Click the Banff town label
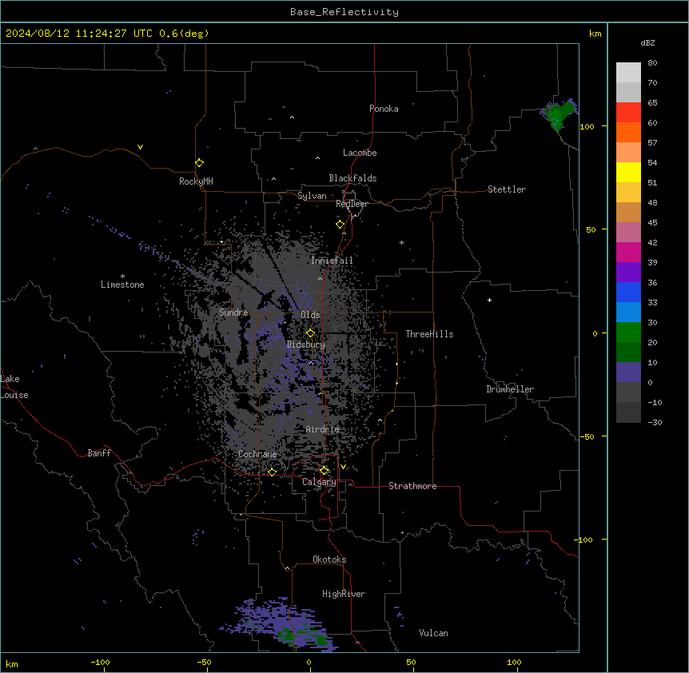Image resolution: width=689 pixels, height=673 pixels. coord(99,453)
